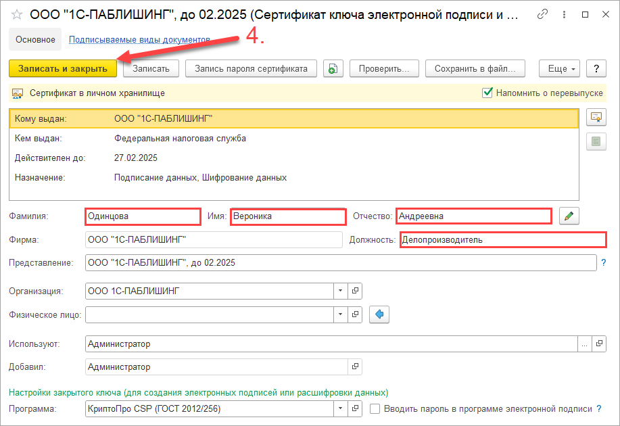Viewport: 620px width, 426px height.
Task: Copy link to this certificate
Action: point(542,15)
